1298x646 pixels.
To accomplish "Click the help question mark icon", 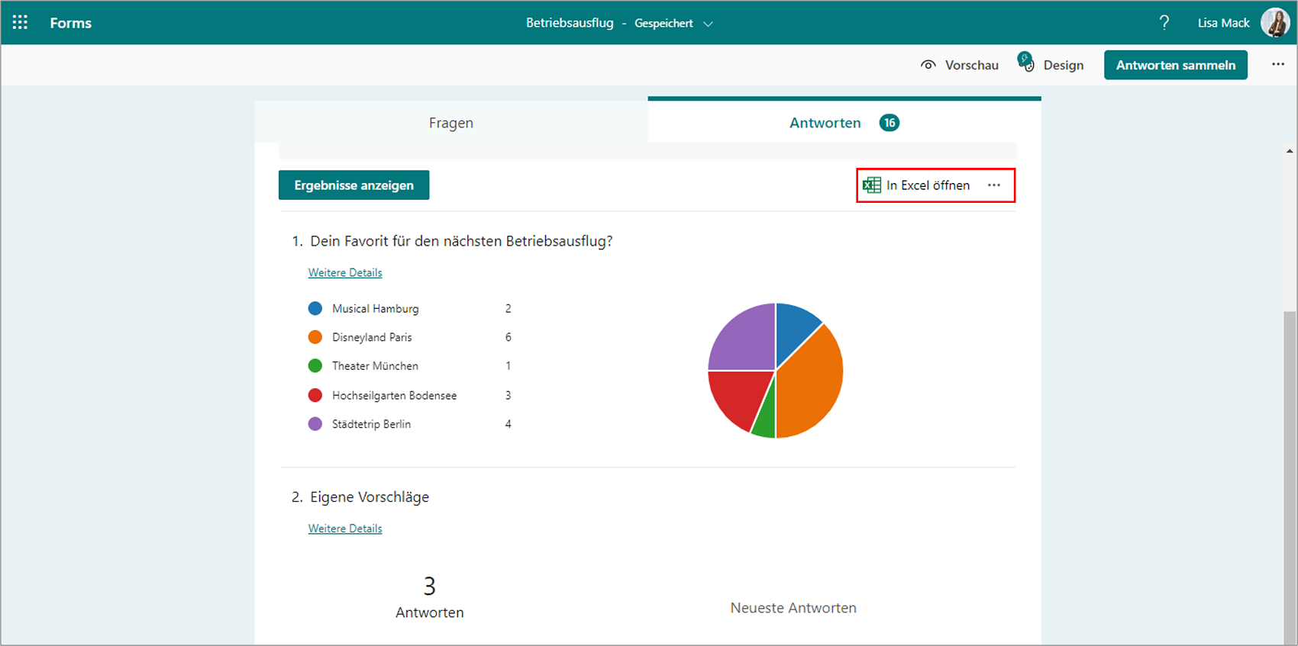I will (1164, 23).
